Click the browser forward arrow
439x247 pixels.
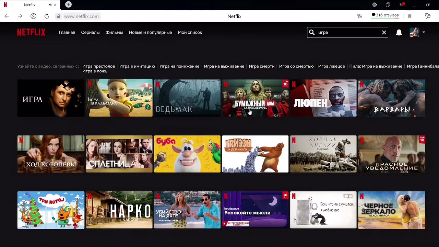20,16
